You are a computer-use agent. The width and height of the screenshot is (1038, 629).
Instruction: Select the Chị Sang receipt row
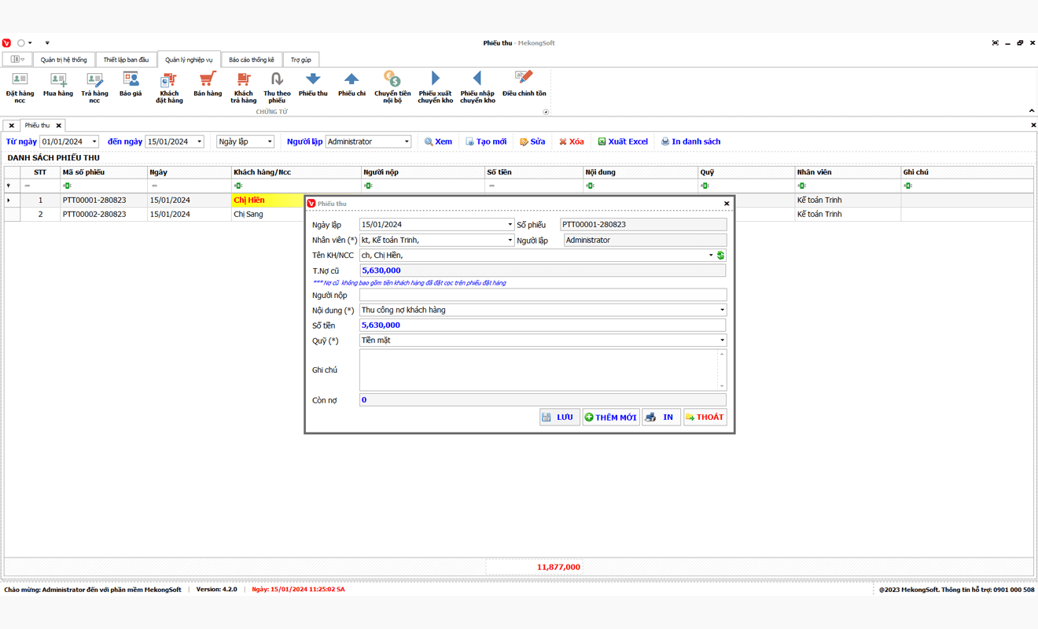point(519,214)
